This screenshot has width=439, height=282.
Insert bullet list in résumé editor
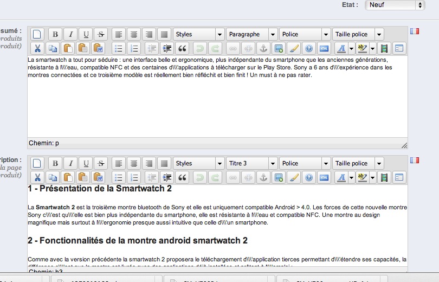click(x=119, y=48)
